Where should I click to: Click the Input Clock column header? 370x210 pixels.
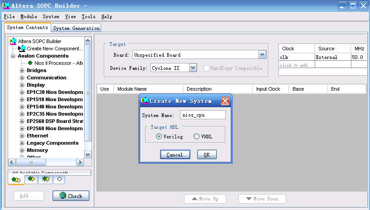click(x=271, y=89)
